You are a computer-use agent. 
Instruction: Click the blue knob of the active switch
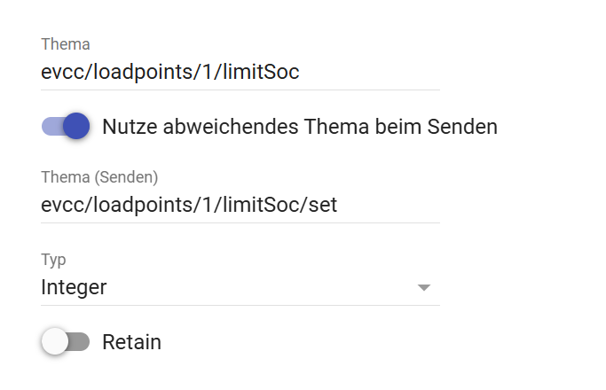(77, 127)
